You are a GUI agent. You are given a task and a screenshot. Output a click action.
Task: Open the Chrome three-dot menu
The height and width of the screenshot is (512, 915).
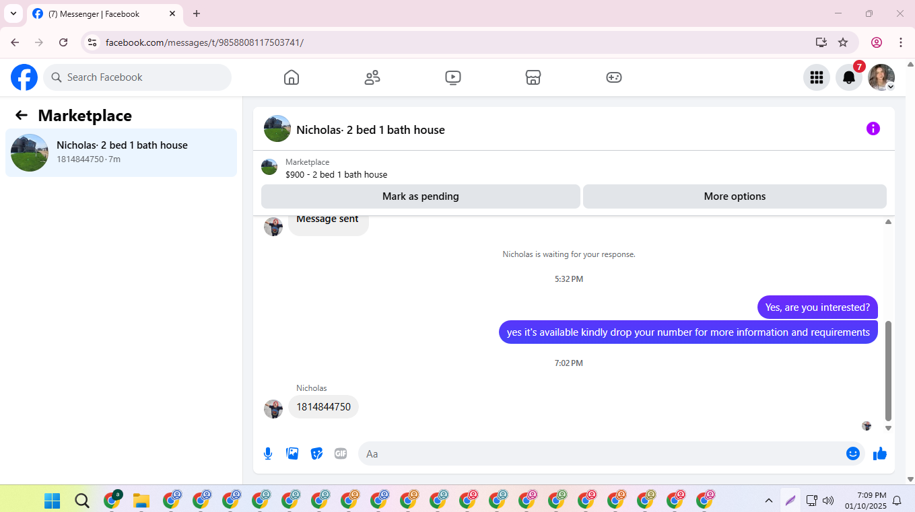901,42
